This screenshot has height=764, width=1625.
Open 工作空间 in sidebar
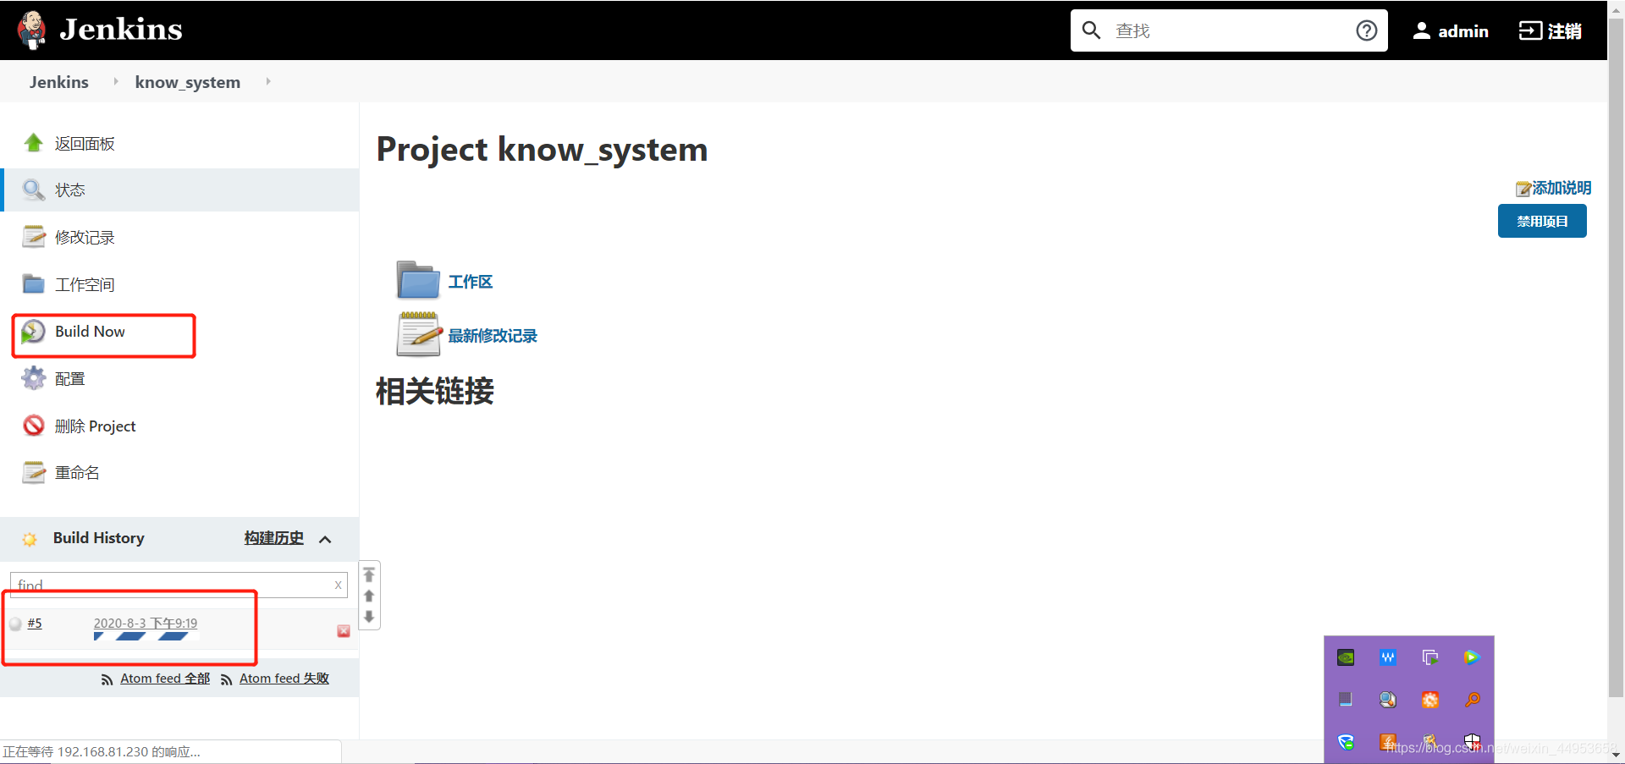coord(85,285)
